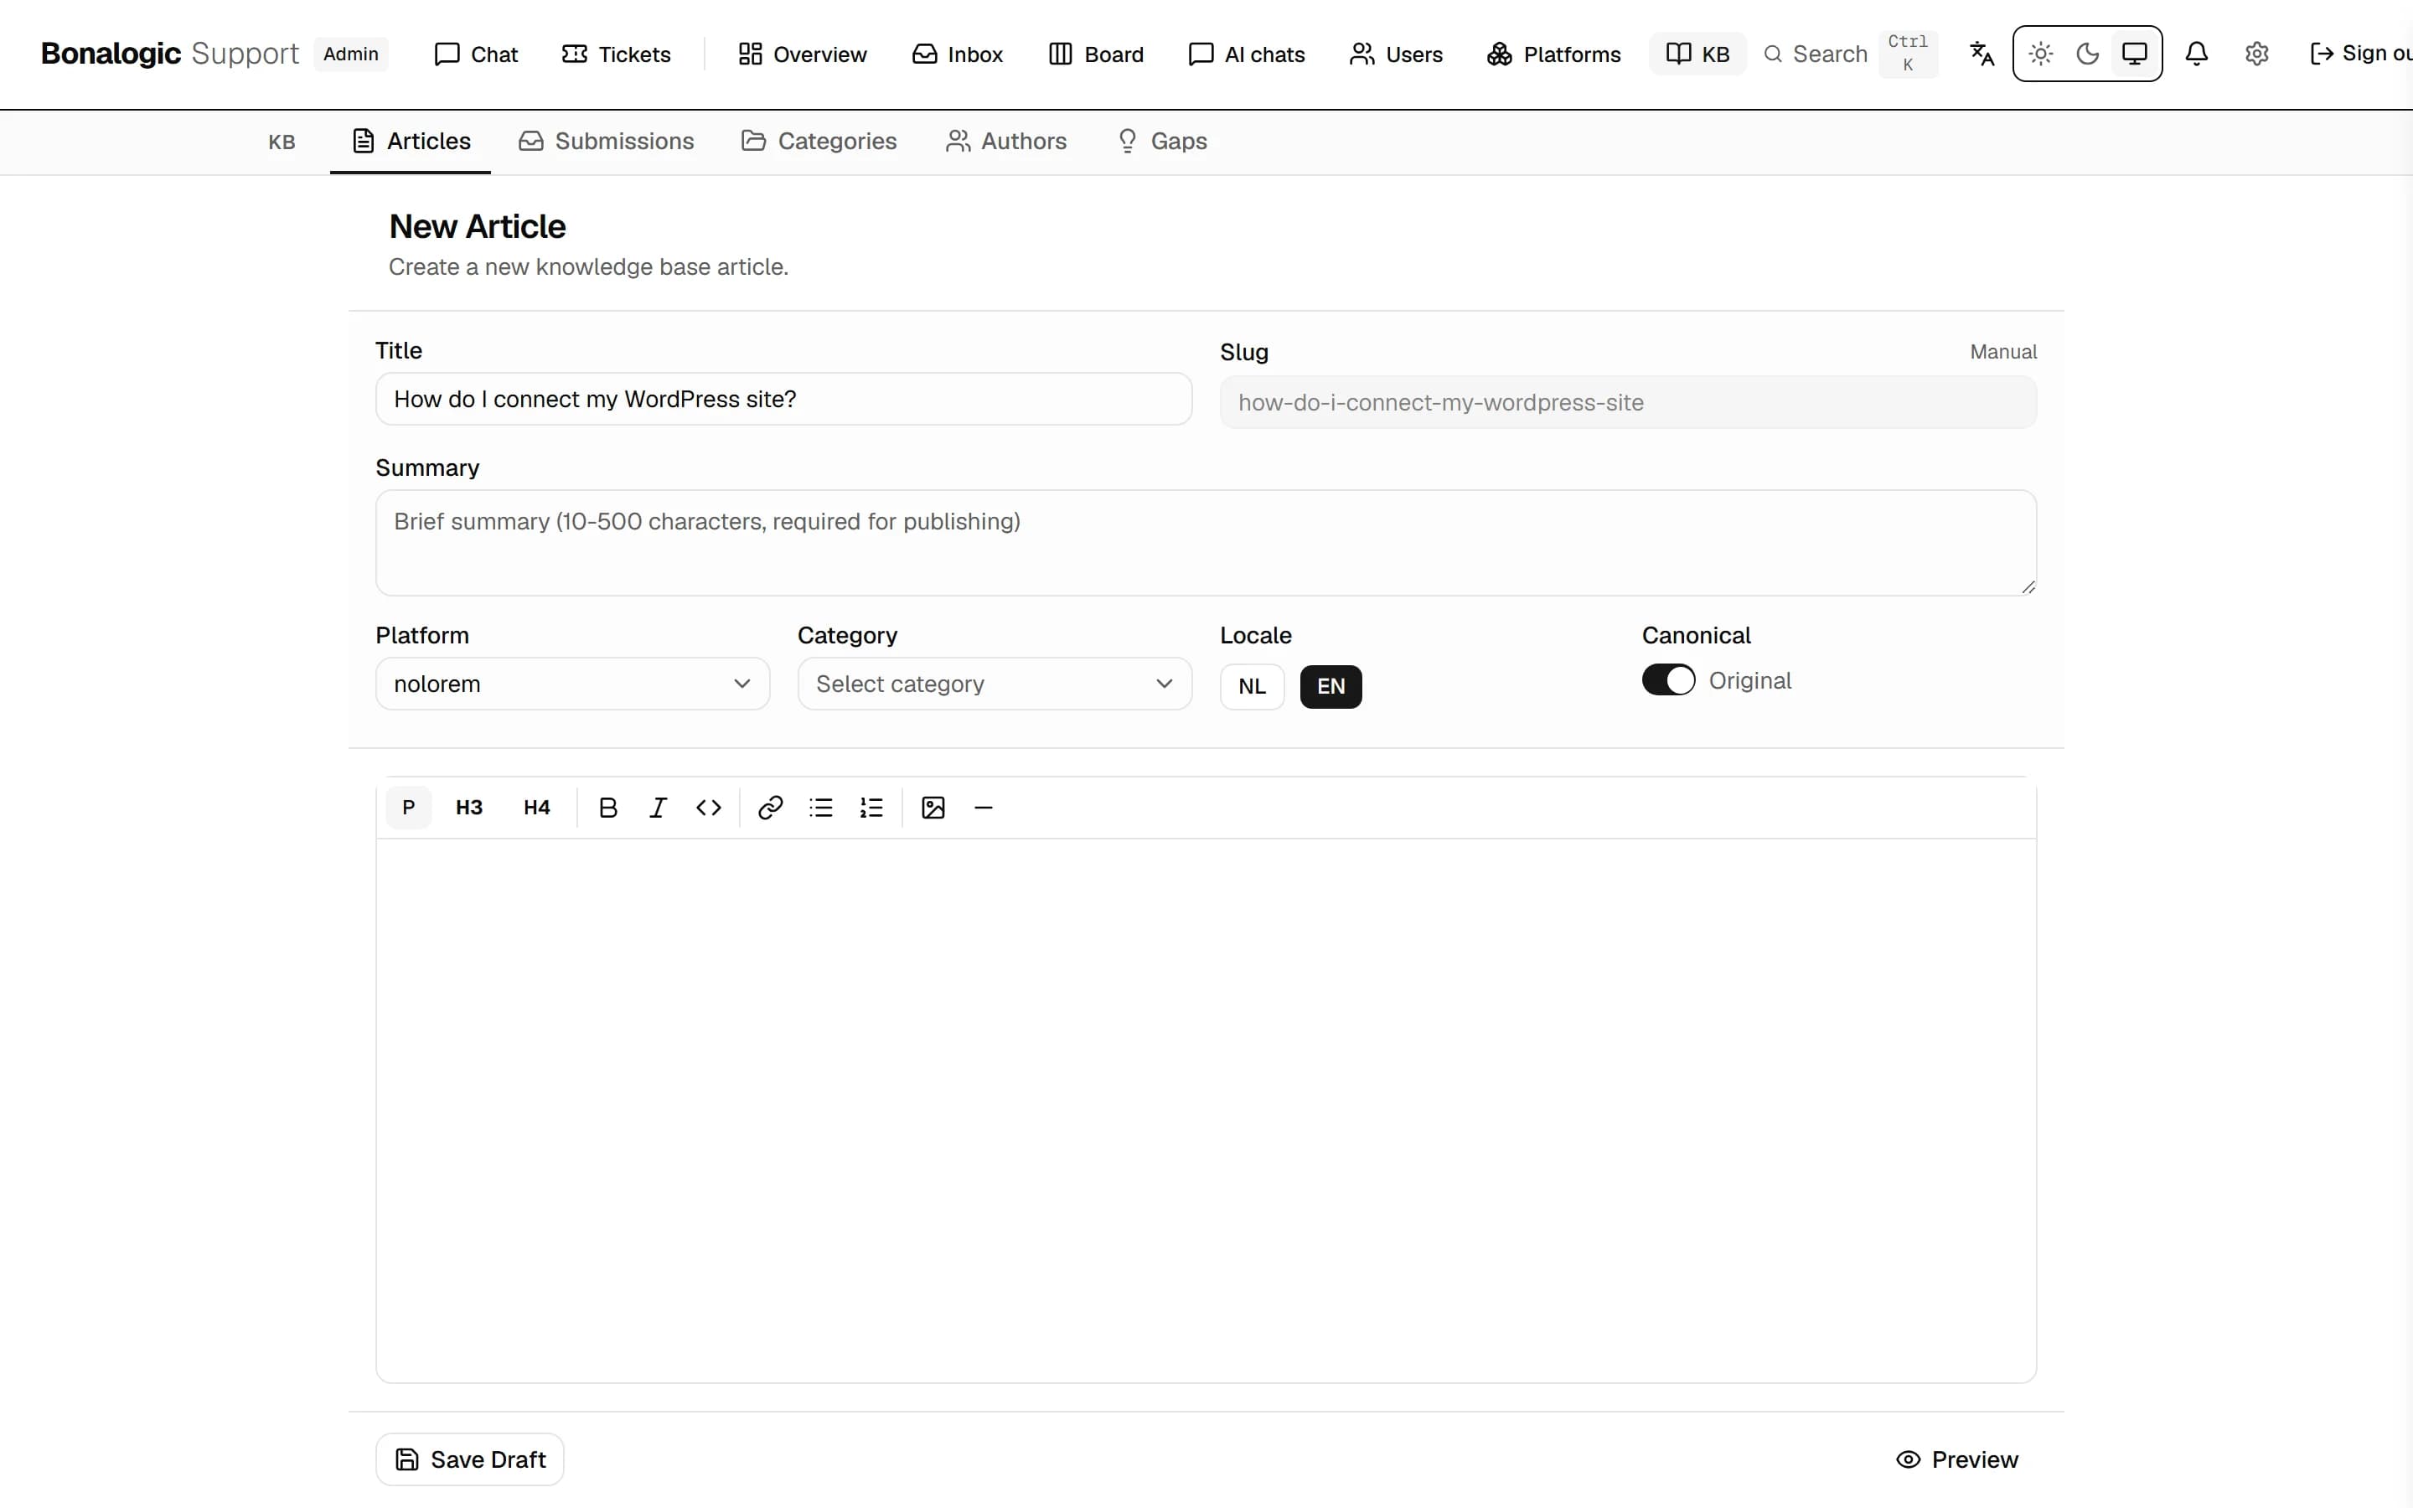
Task: Open the Submissions tab
Action: (607, 142)
